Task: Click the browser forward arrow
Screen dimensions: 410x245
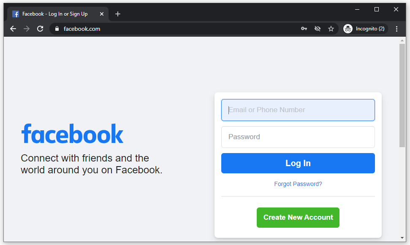Action: pos(27,29)
